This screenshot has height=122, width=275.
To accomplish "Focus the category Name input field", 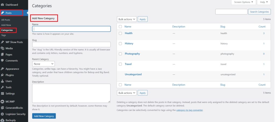I will [x=71, y=29].
